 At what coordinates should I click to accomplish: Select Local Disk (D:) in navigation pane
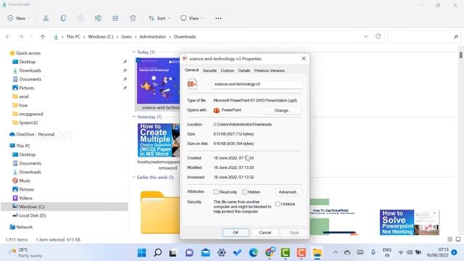[33, 215]
